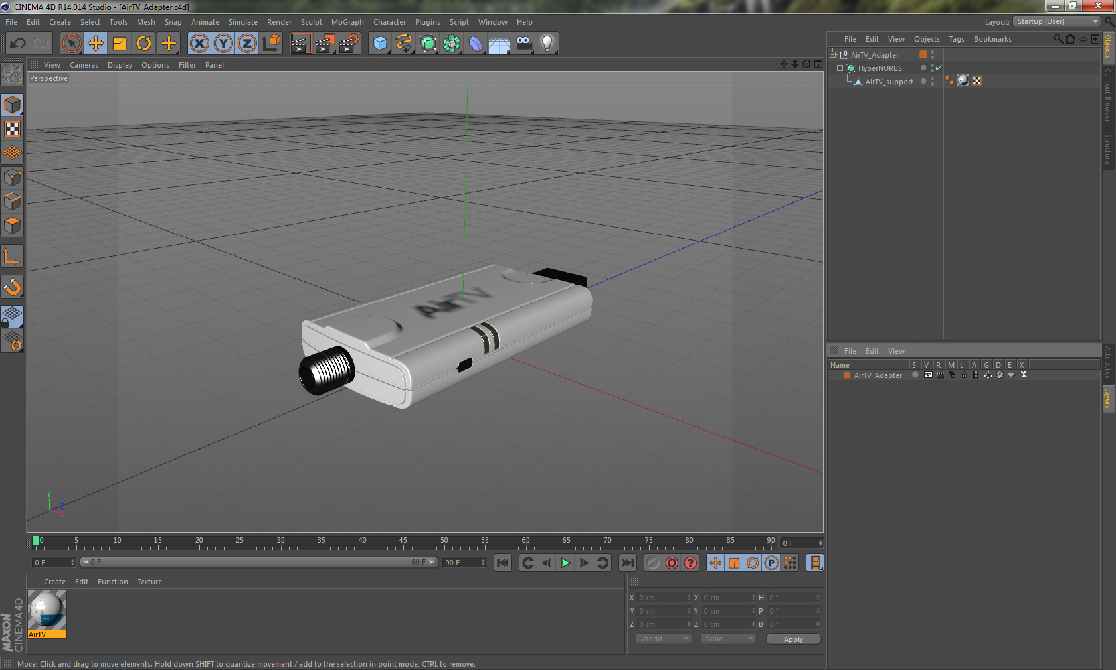
Task: Activate the Scale tool
Action: (120, 44)
